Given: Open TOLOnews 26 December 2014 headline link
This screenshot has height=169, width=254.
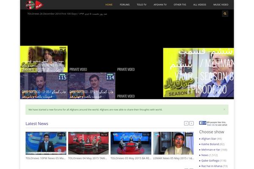Looking at the screenshot, I should point(67,14).
